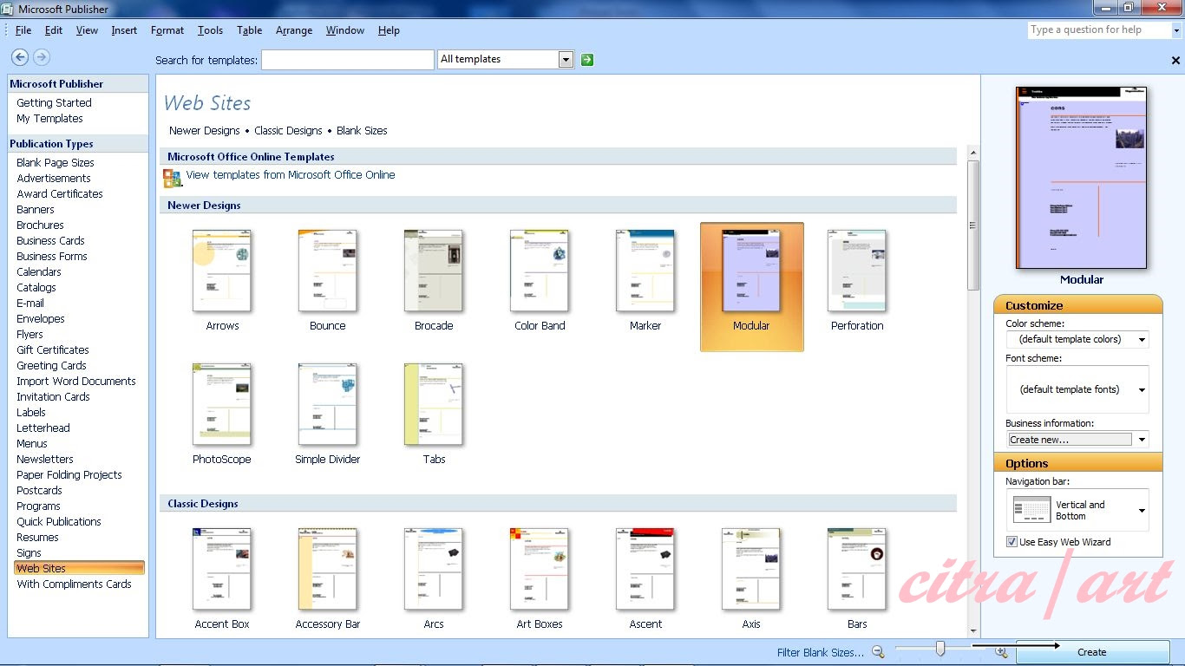Image resolution: width=1185 pixels, height=666 pixels.
Task: Open the Arrange menu
Action: point(294,30)
